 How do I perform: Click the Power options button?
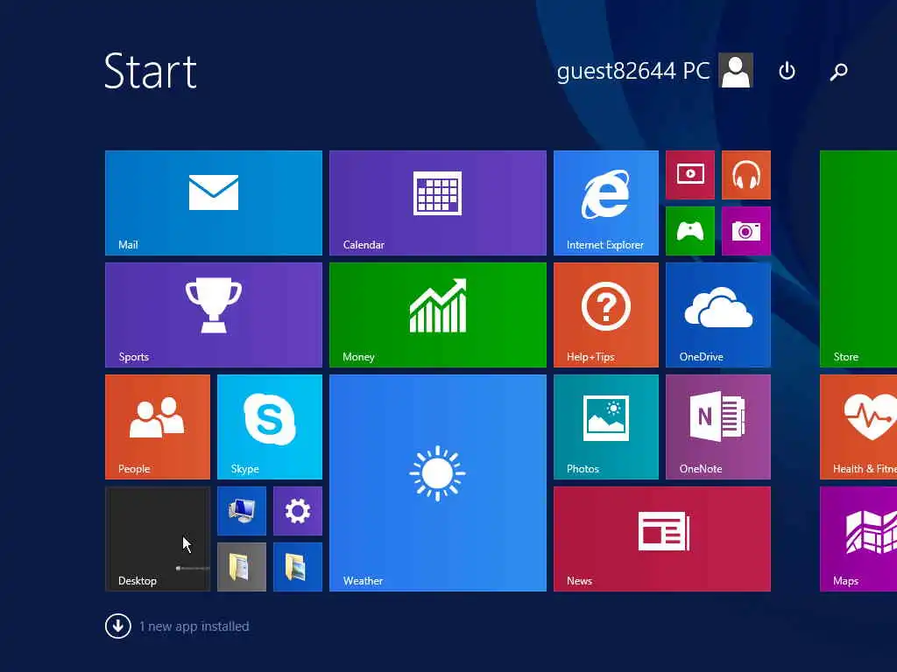click(x=788, y=71)
